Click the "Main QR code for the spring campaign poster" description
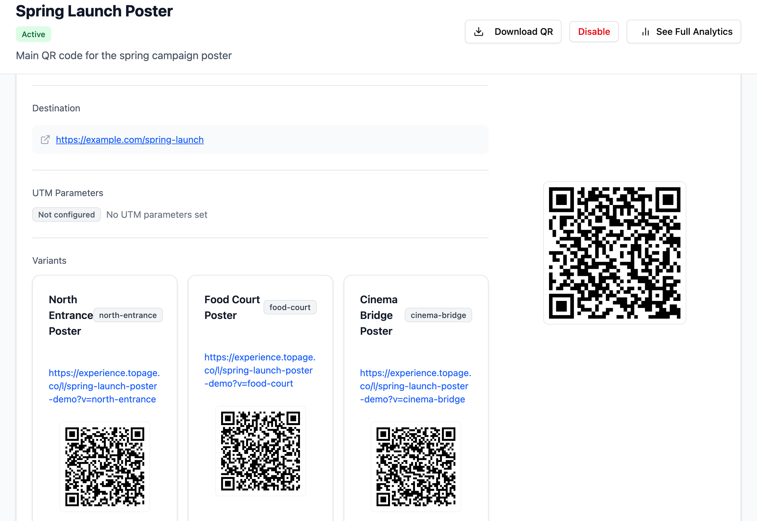The height and width of the screenshot is (521, 757). [124, 56]
